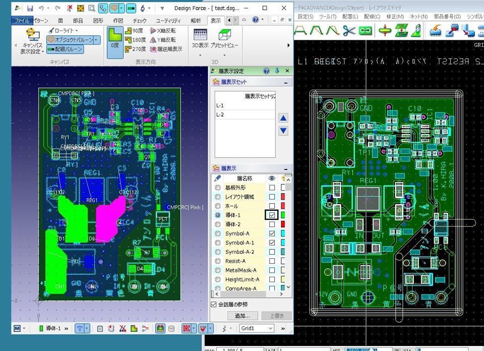Click the 上書き button
Viewport: 484px width, 351px height.
point(277,316)
